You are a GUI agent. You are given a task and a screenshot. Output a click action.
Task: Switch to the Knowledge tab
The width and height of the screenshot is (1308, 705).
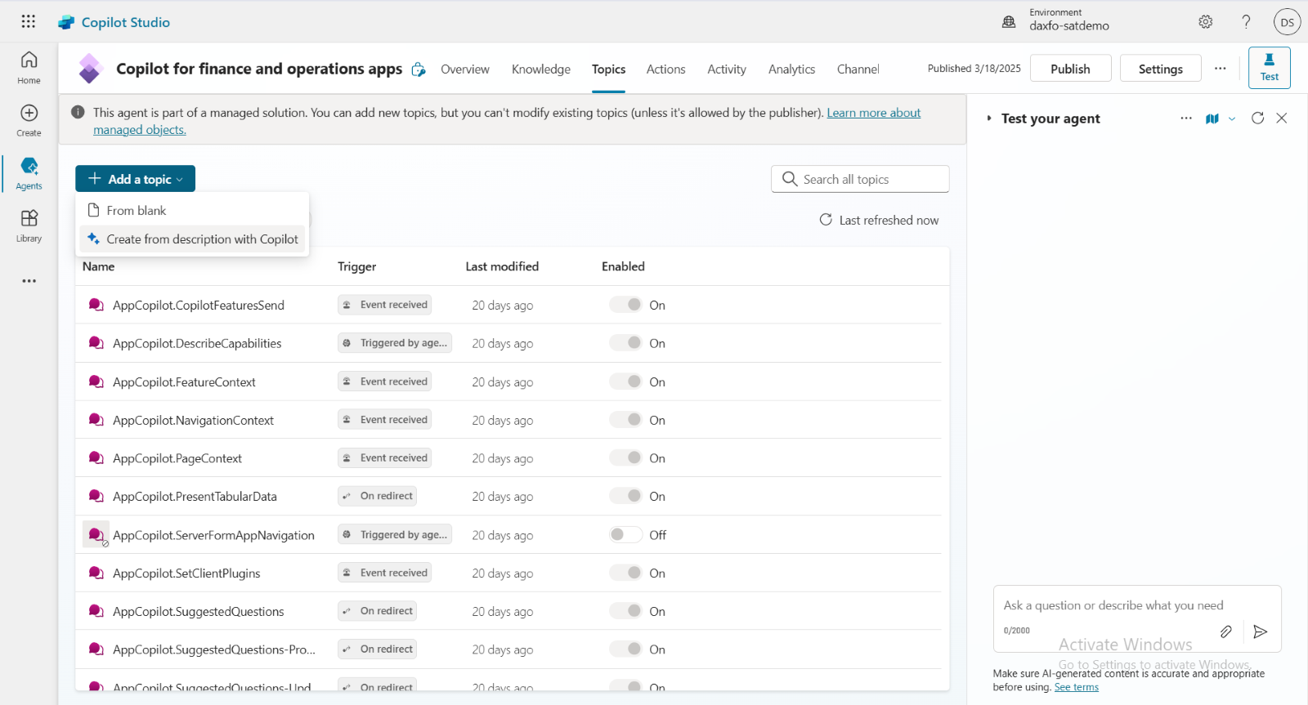[540, 69]
